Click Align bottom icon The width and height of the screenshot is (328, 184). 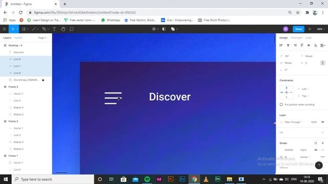point(316,45)
